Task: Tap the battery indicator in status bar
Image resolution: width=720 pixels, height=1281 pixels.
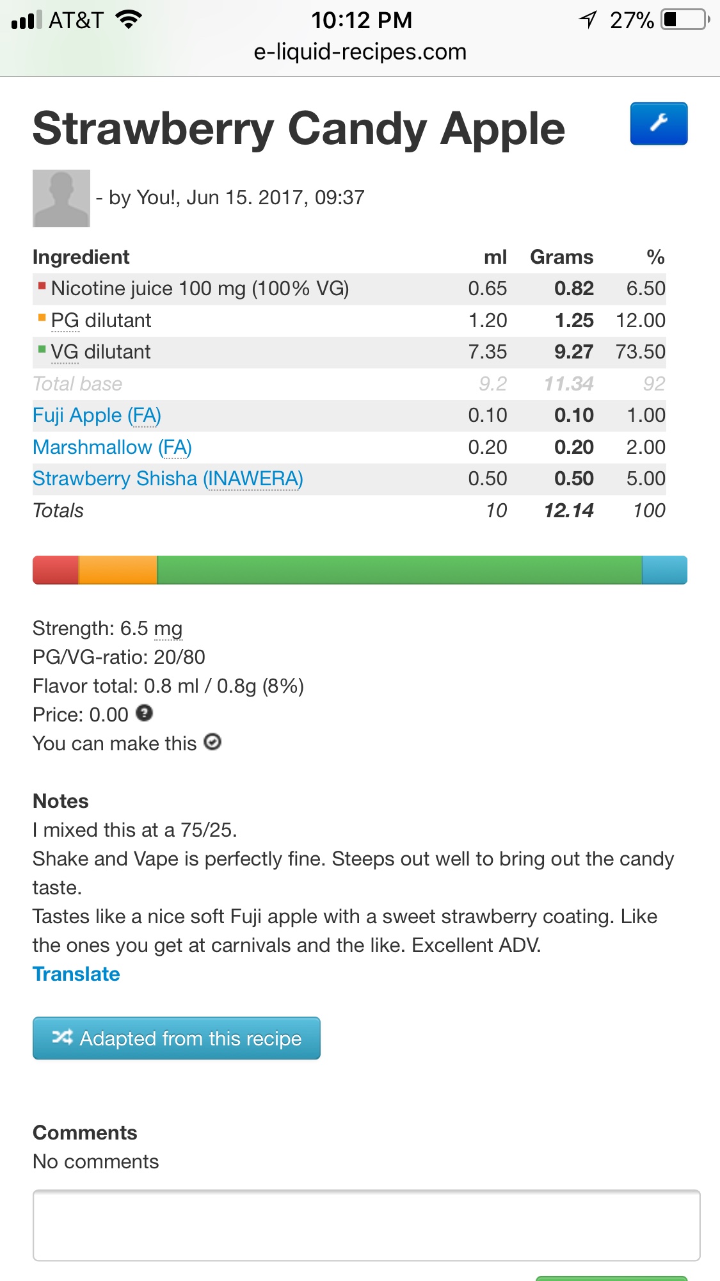Action: coord(685,20)
